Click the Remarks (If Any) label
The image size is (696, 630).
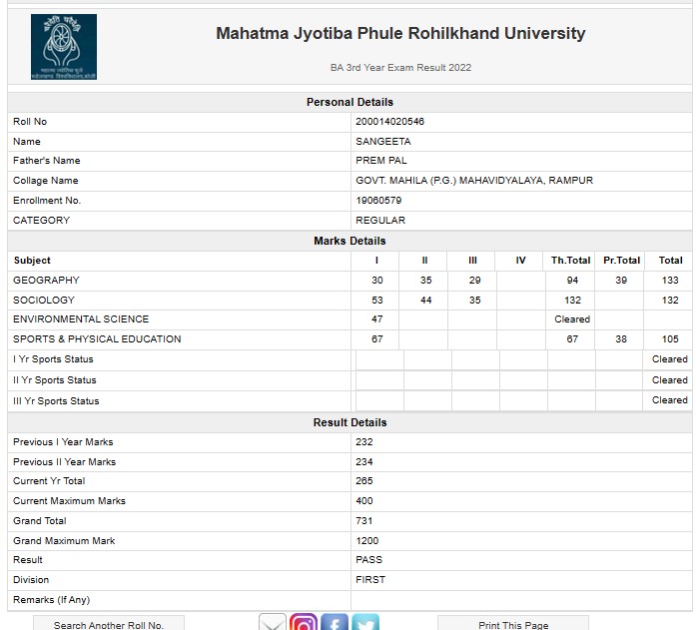(x=52, y=600)
